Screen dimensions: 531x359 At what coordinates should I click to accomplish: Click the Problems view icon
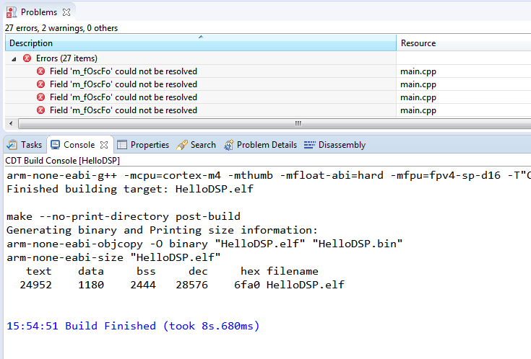12,12
